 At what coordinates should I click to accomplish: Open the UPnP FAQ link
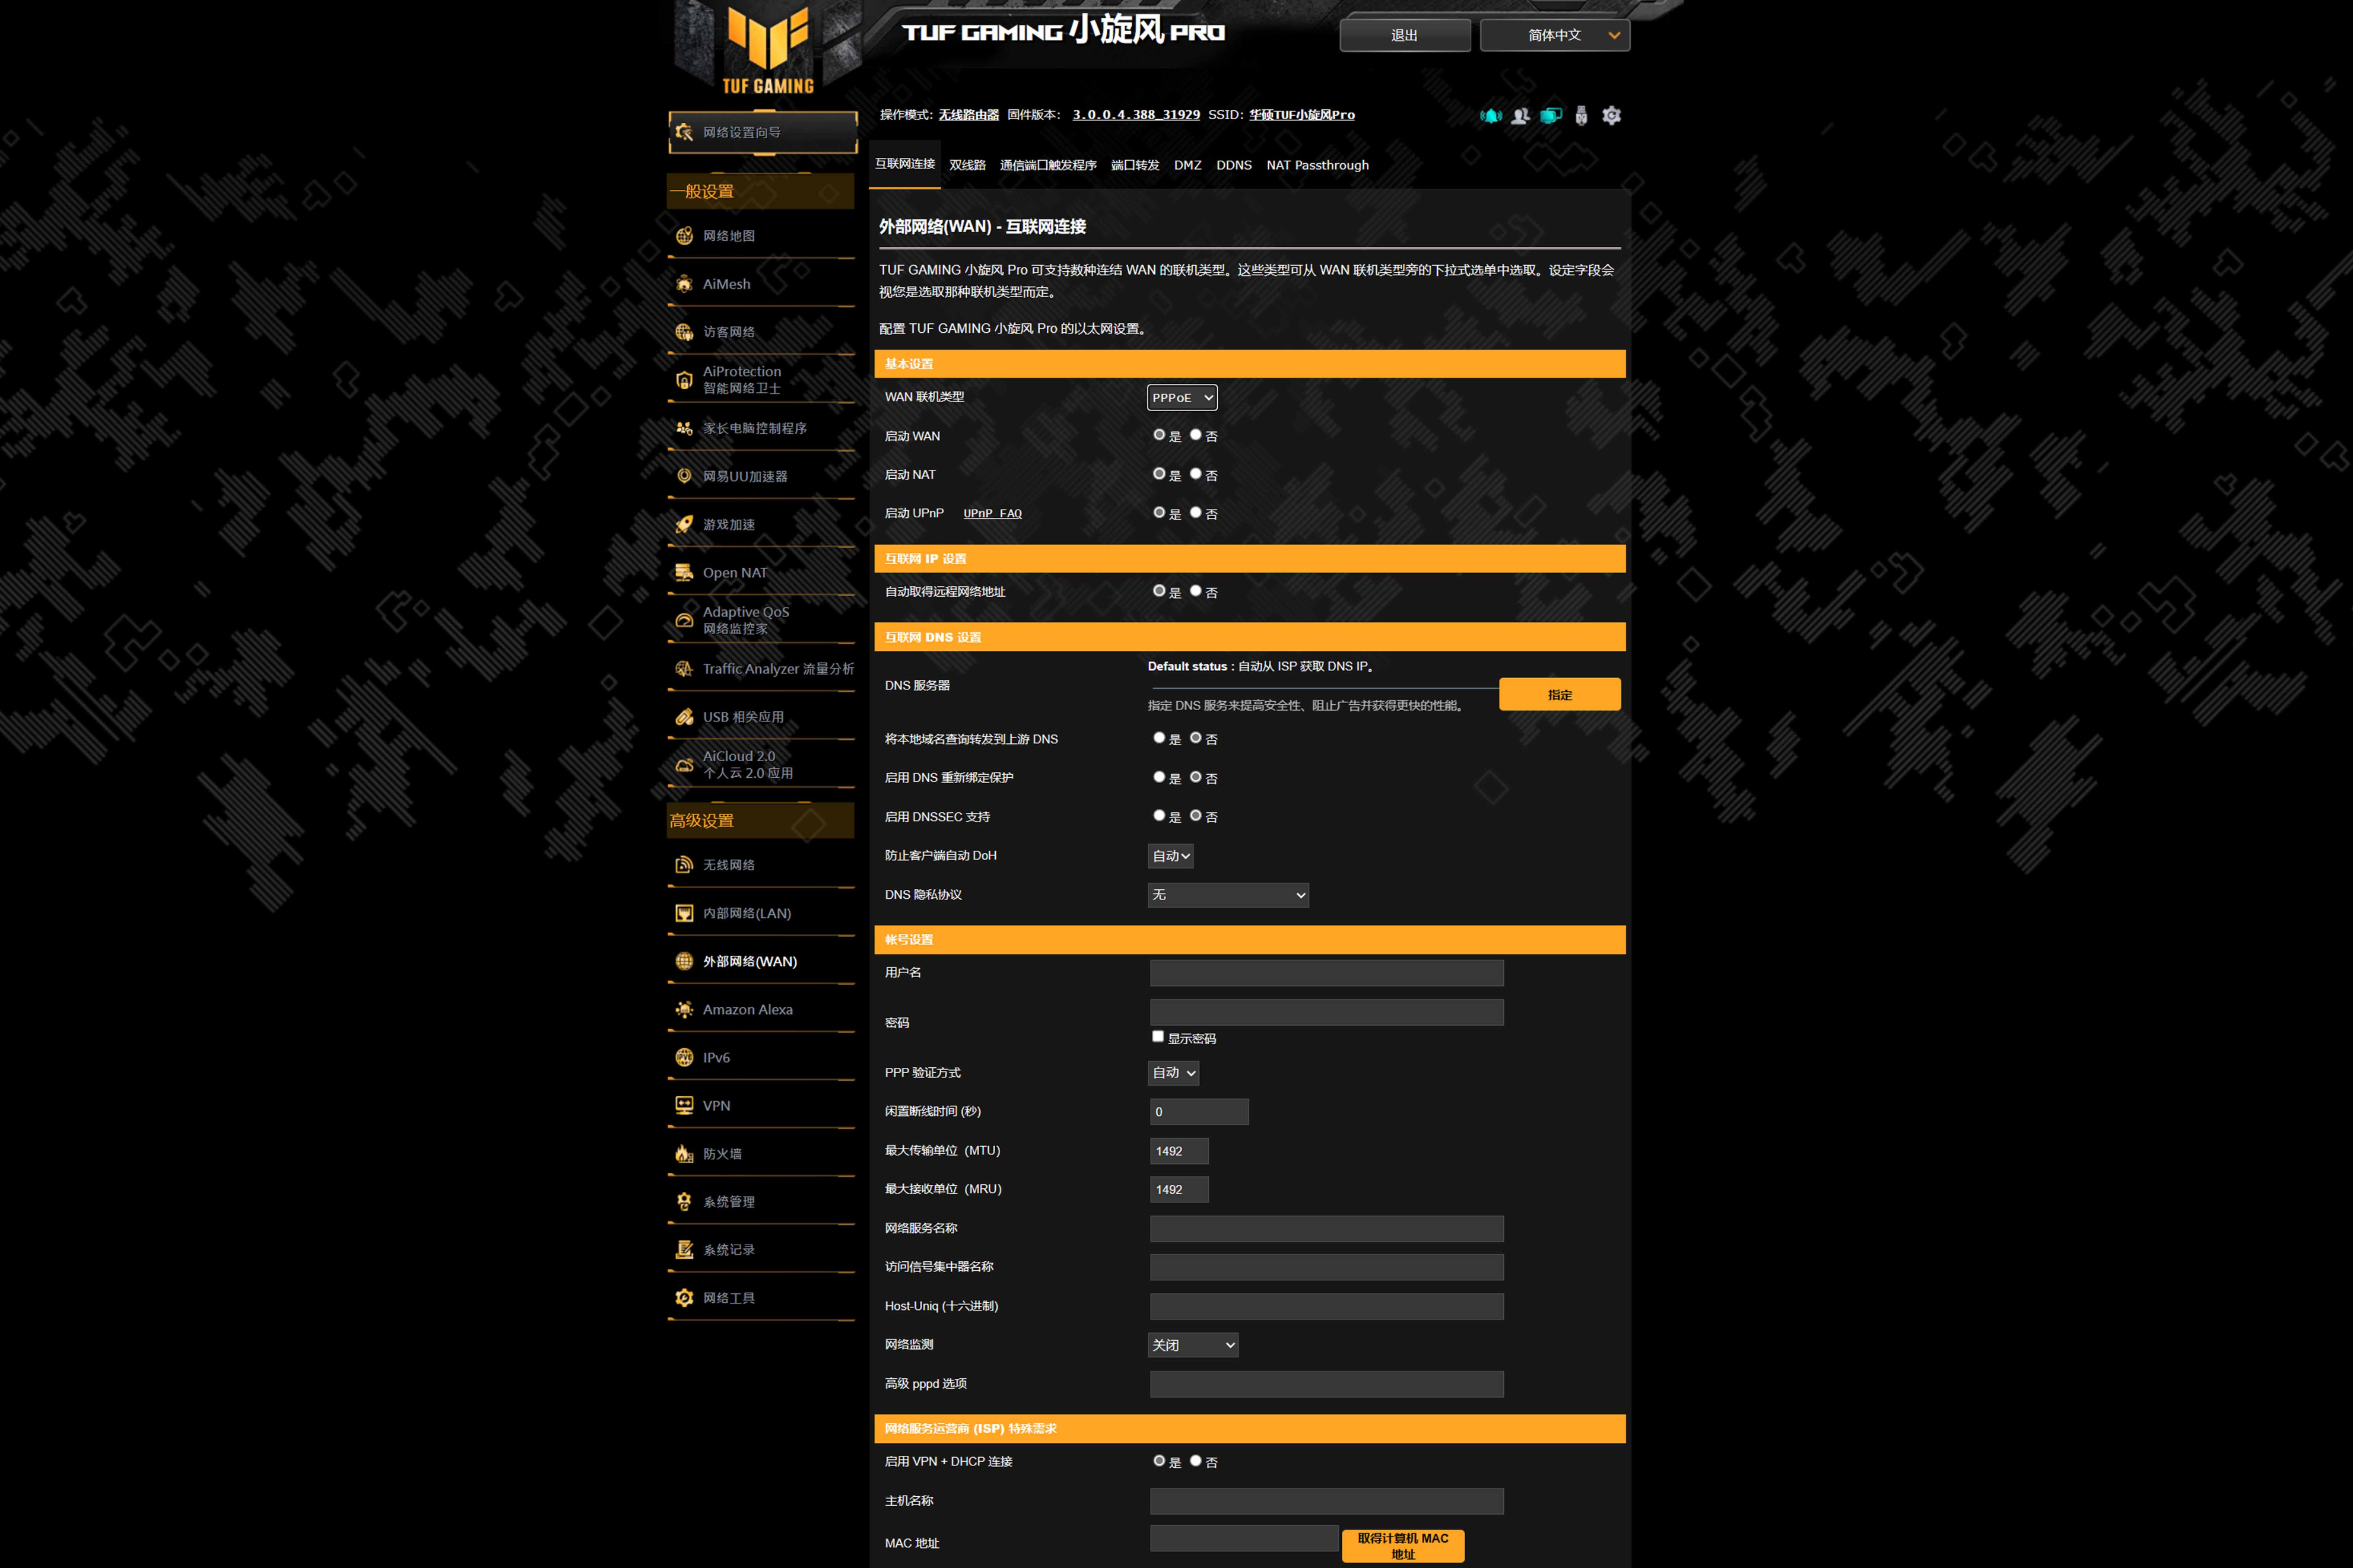[992, 514]
